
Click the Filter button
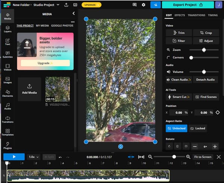179,41
